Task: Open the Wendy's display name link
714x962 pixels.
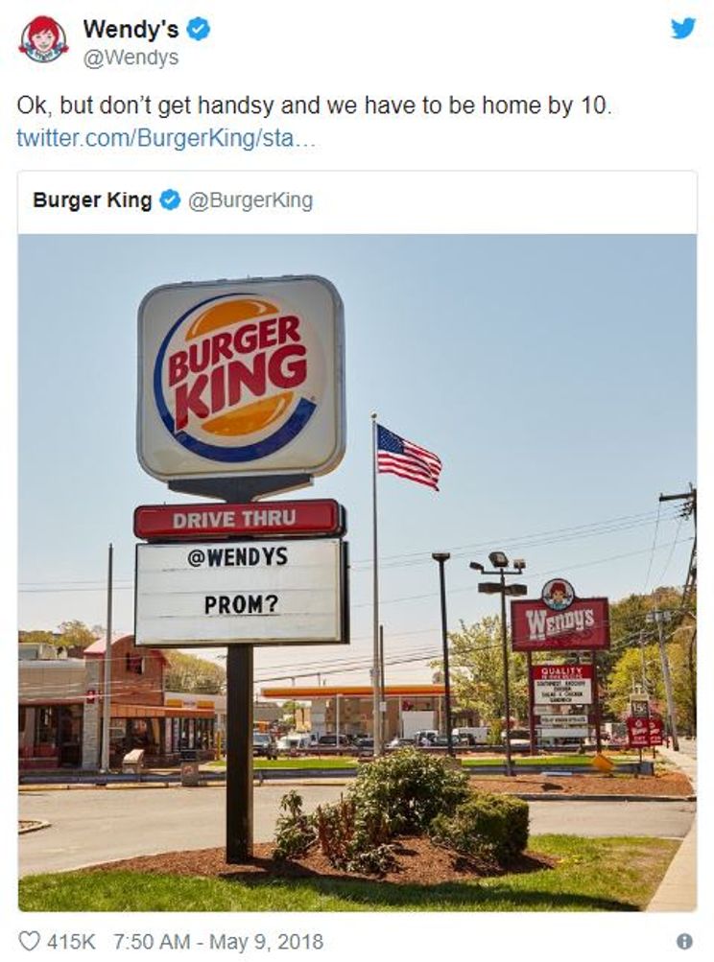Action: click(131, 30)
